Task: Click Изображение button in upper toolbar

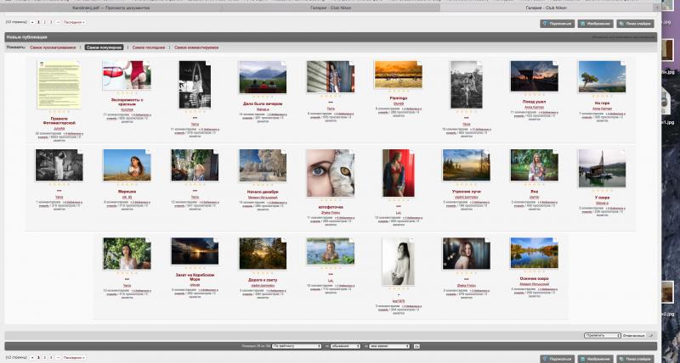Action: coord(596,24)
